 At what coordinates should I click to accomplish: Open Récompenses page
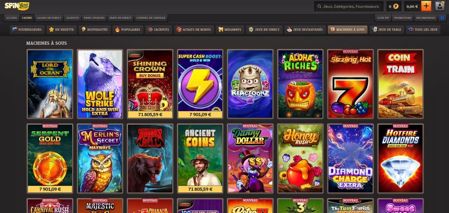tap(426, 18)
